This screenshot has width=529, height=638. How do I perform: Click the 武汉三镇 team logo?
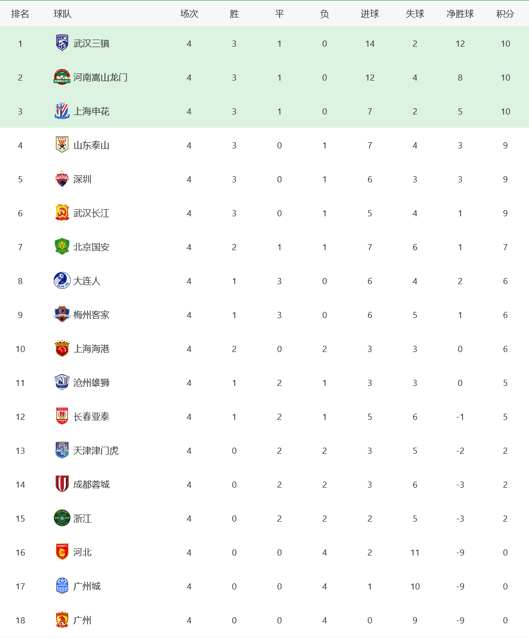[x=62, y=43]
